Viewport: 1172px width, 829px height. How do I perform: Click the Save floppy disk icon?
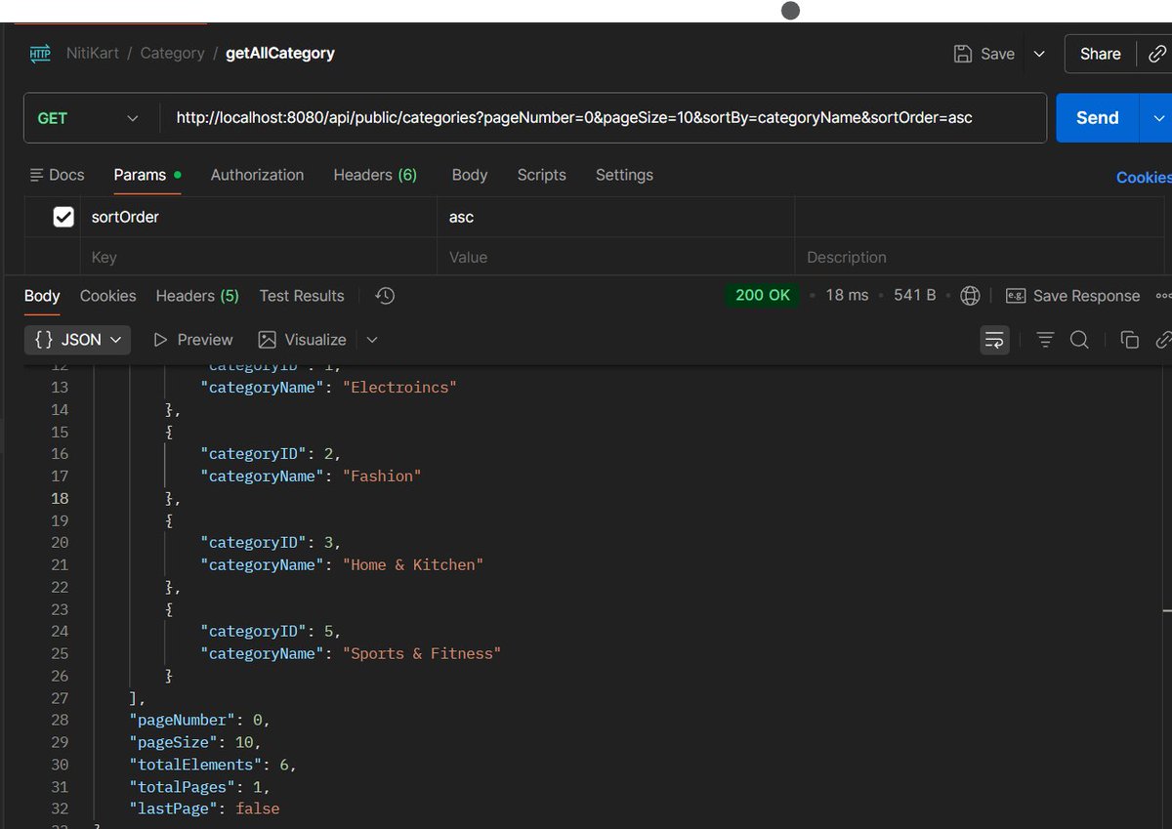tap(963, 54)
